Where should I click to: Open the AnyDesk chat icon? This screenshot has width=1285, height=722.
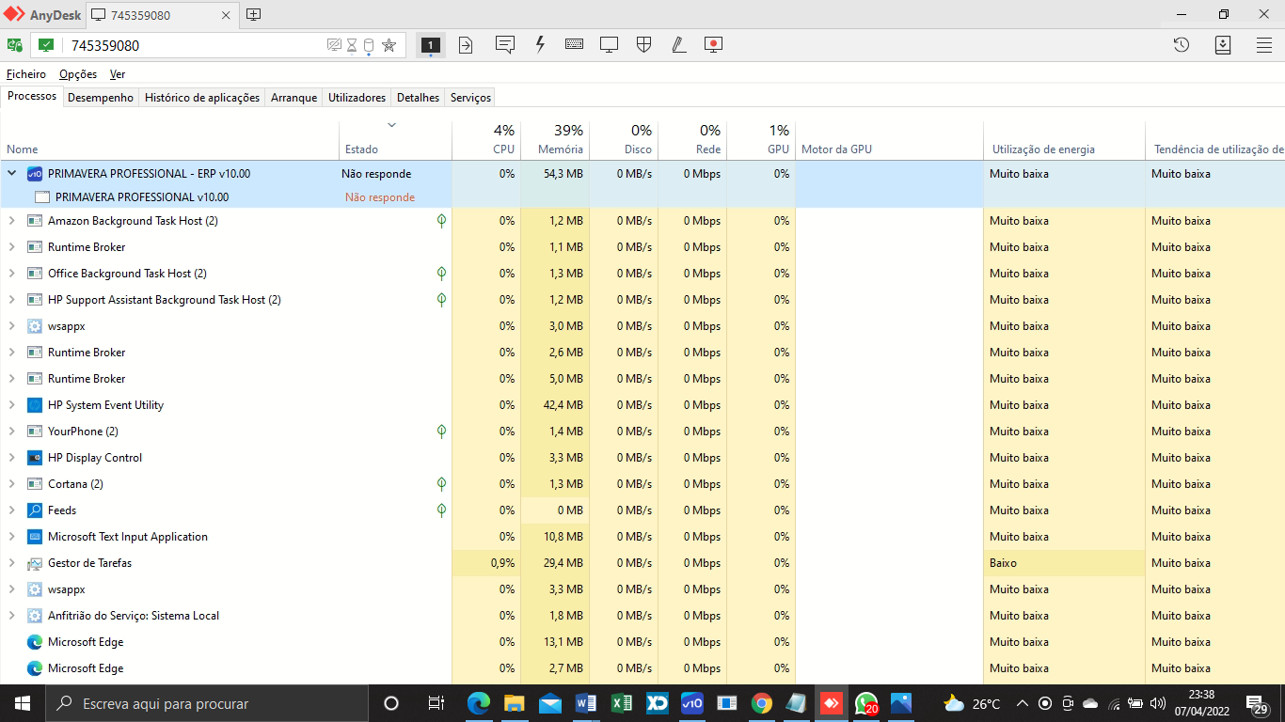pyautogui.click(x=505, y=44)
